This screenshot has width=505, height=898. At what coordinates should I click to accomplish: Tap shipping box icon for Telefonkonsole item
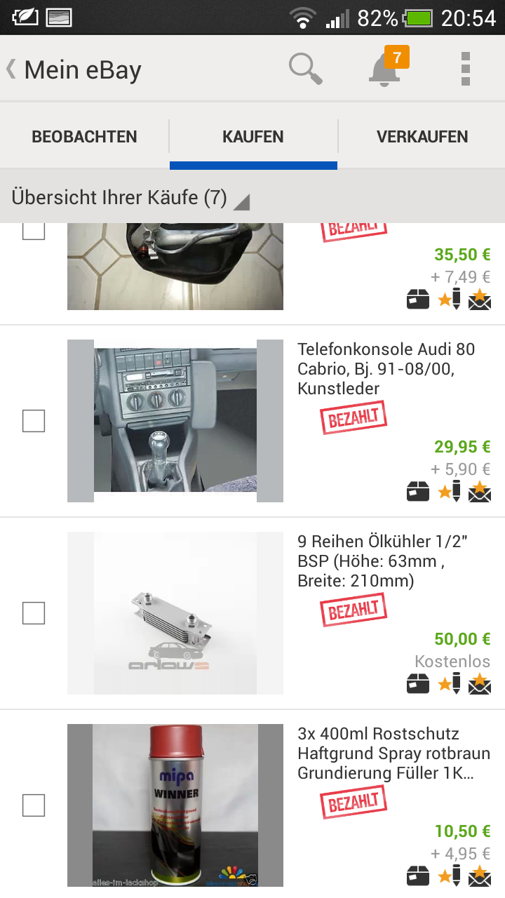click(418, 492)
